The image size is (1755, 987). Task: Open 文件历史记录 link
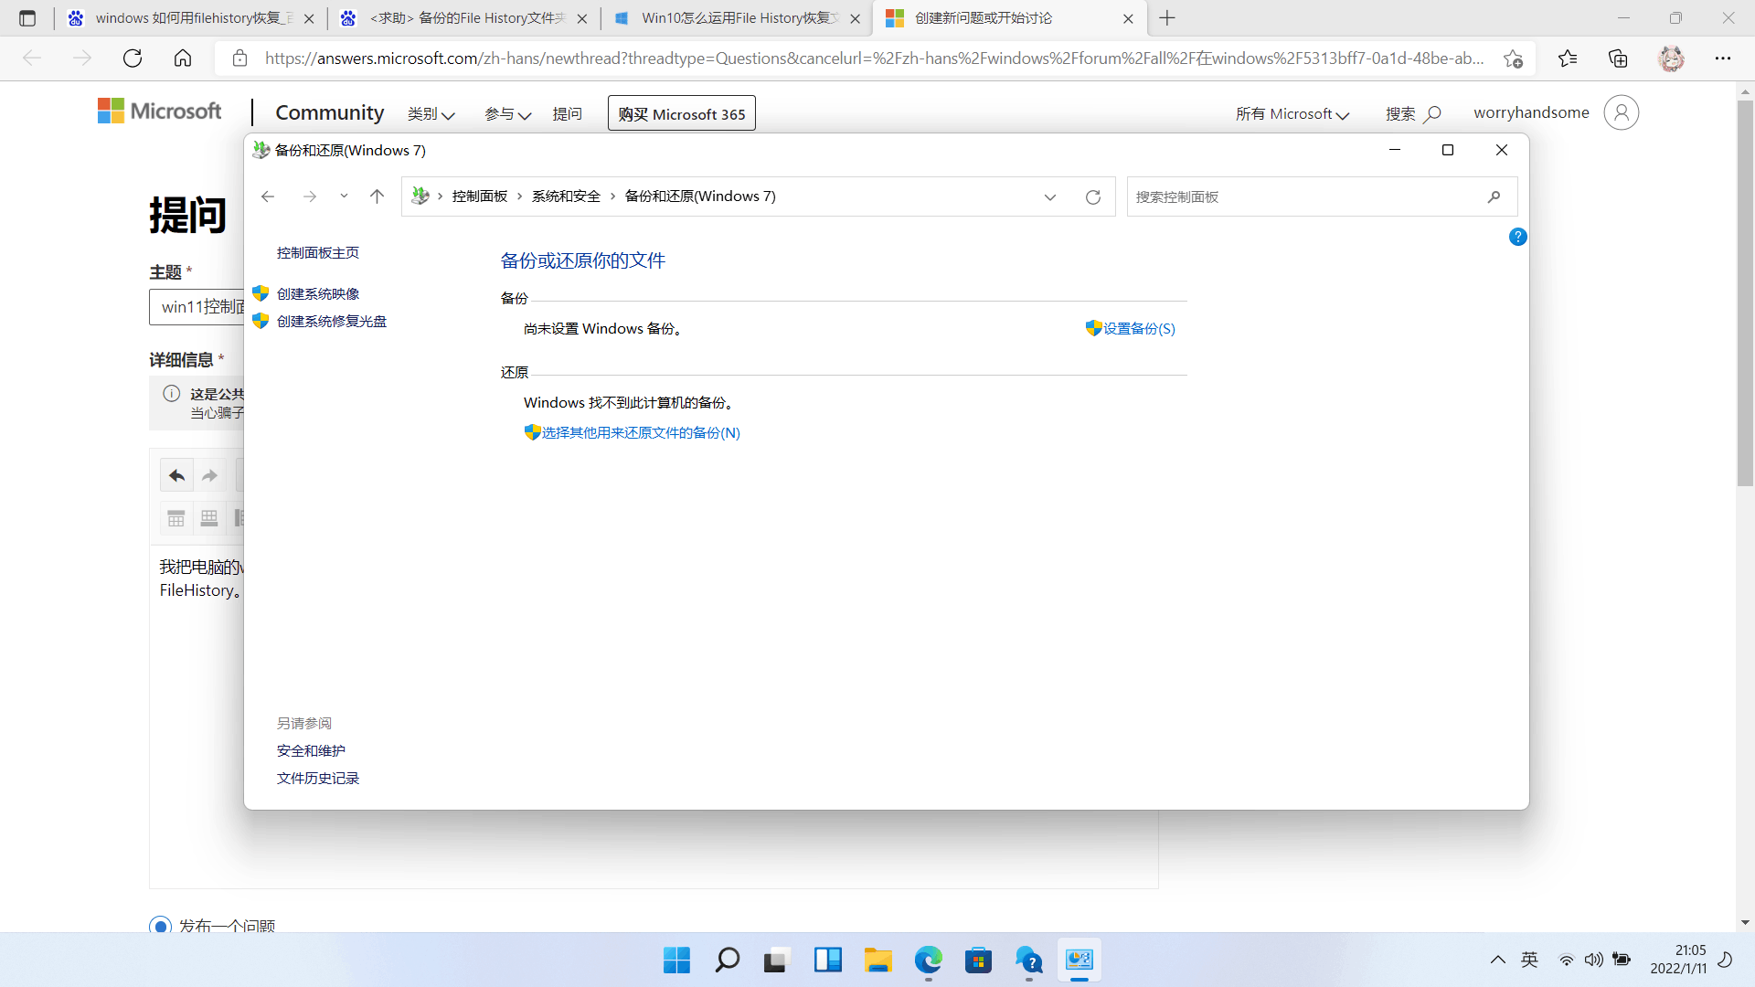[318, 778]
